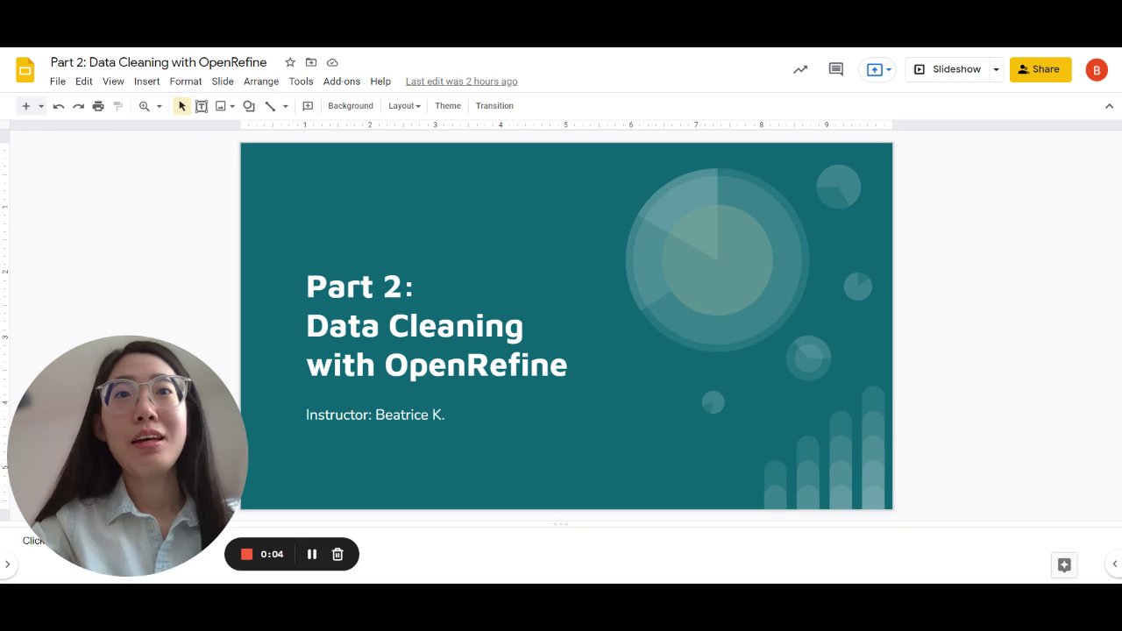Viewport: 1122px width, 631px height.
Task: Pause the screen recording
Action: pos(311,554)
